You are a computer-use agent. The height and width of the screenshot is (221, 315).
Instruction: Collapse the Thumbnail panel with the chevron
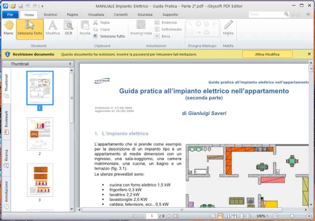pyautogui.click(x=70, y=63)
